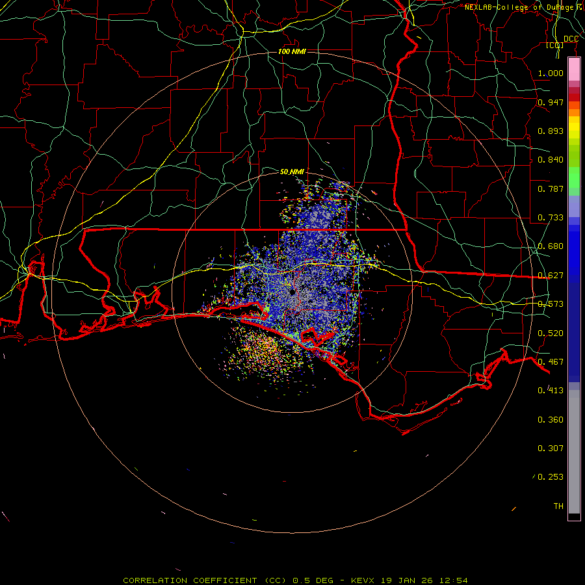Select the 0.467 legend value

[x=551, y=362]
